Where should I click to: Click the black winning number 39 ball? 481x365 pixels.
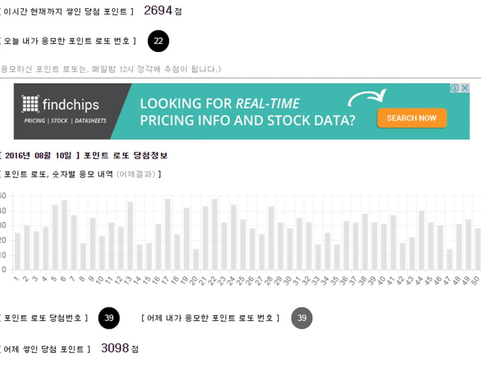coord(109,318)
